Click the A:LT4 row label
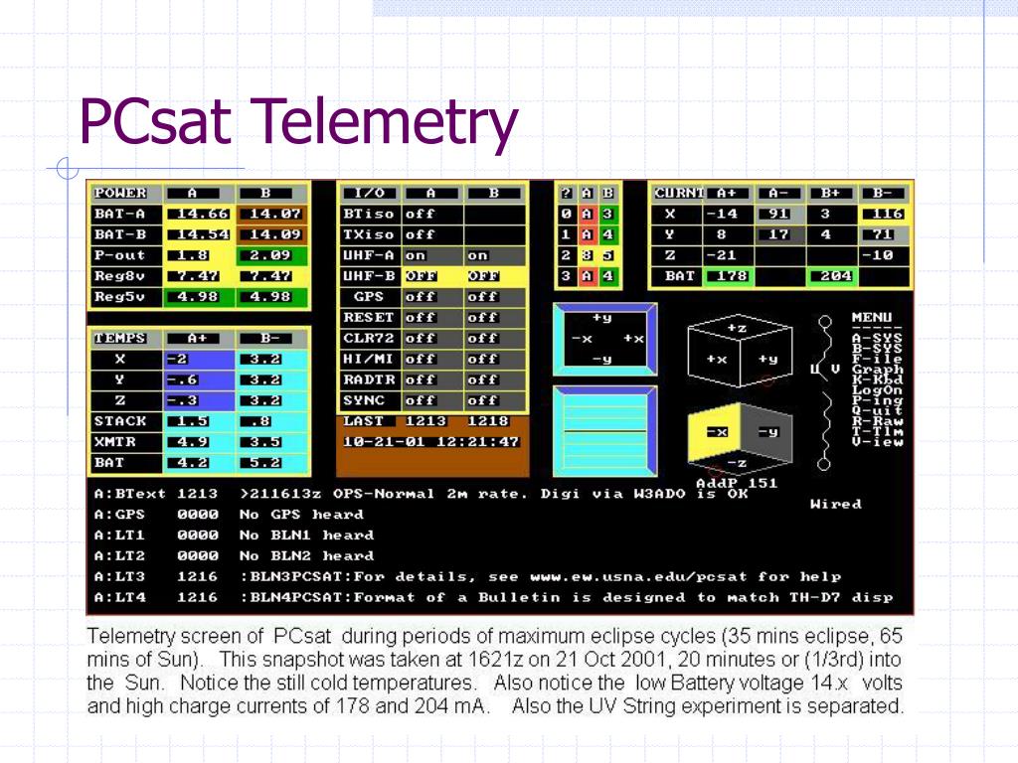1018x763 pixels. tap(119, 597)
